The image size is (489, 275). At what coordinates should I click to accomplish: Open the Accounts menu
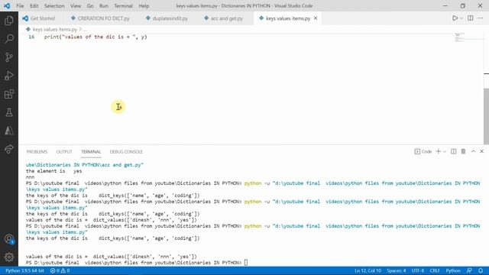[9, 239]
